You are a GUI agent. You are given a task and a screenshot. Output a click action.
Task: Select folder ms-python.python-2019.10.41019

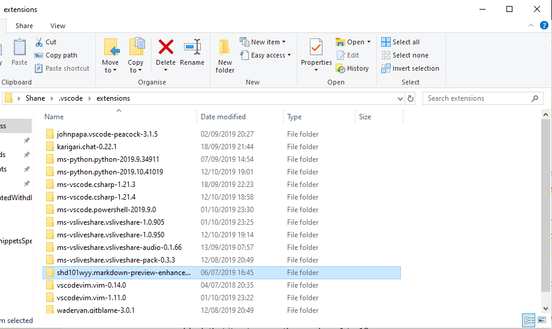221,172
